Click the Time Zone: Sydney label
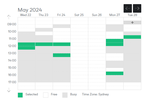The image size is (148, 100). point(95,94)
